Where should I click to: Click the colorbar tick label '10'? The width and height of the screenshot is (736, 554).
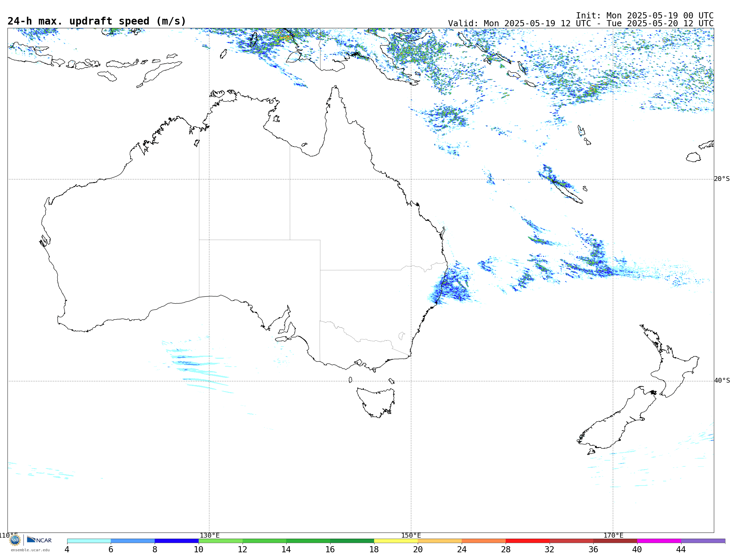[x=199, y=549]
